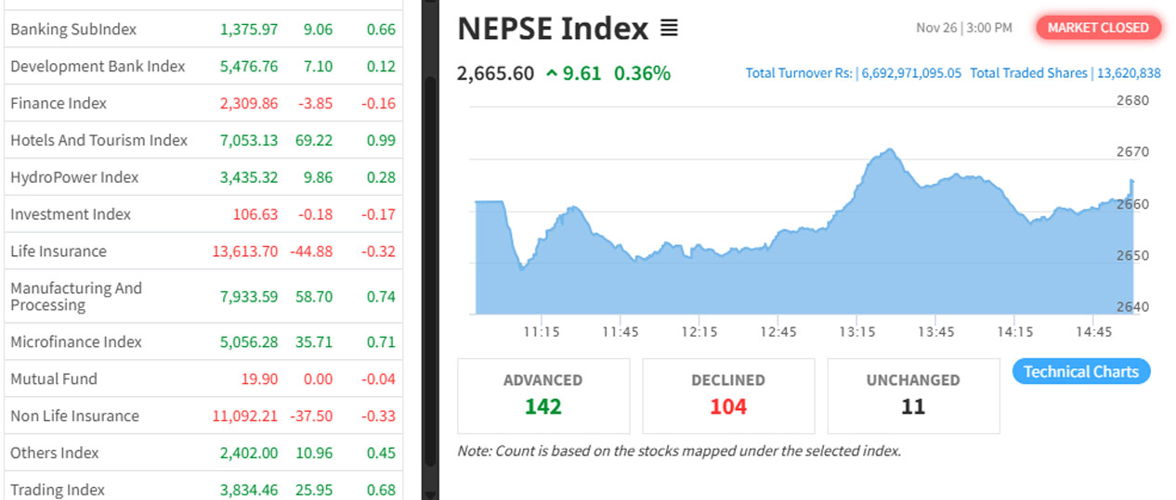Screen dimensions: 1176x500
Task: Click the Declined stocks count box
Action: click(727, 395)
